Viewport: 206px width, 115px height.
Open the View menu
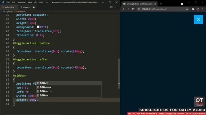click(x=30, y=2)
